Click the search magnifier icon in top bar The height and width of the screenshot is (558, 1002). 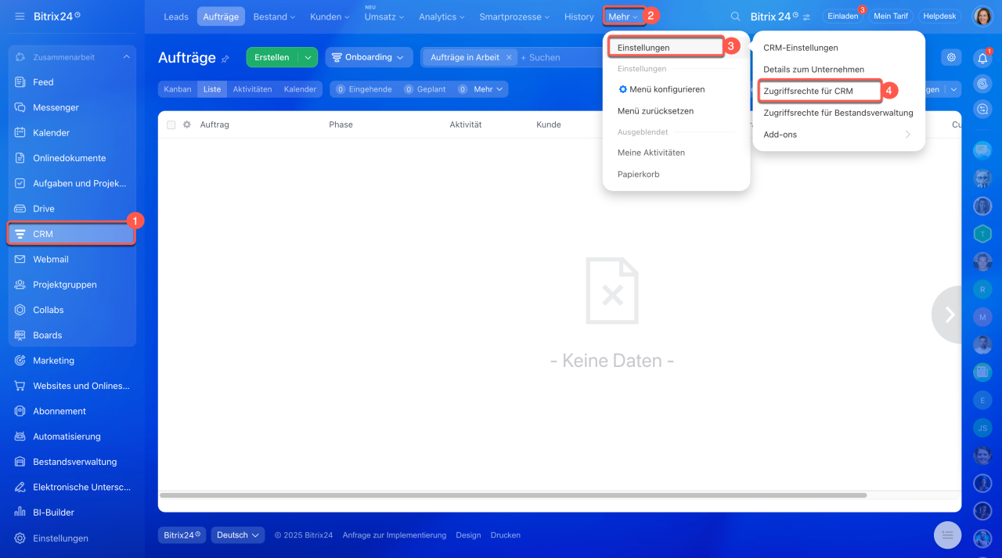point(735,16)
